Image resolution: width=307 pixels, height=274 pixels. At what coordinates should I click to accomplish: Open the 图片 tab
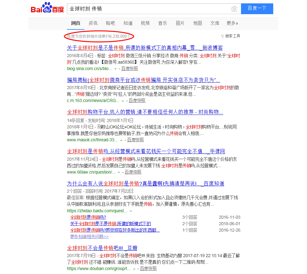tap(180, 23)
